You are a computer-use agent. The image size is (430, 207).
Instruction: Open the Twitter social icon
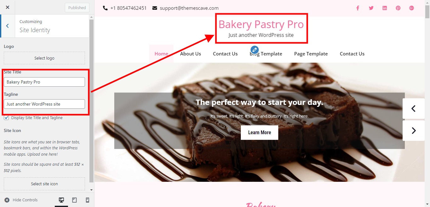[371, 8]
